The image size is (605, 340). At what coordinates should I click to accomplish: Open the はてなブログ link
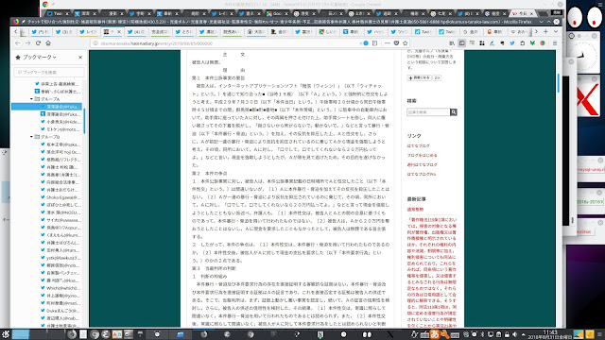point(418,146)
